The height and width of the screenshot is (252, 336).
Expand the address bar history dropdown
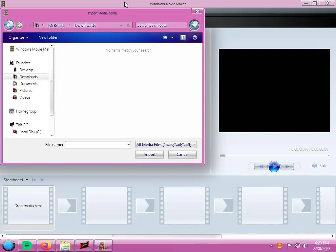(121, 25)
